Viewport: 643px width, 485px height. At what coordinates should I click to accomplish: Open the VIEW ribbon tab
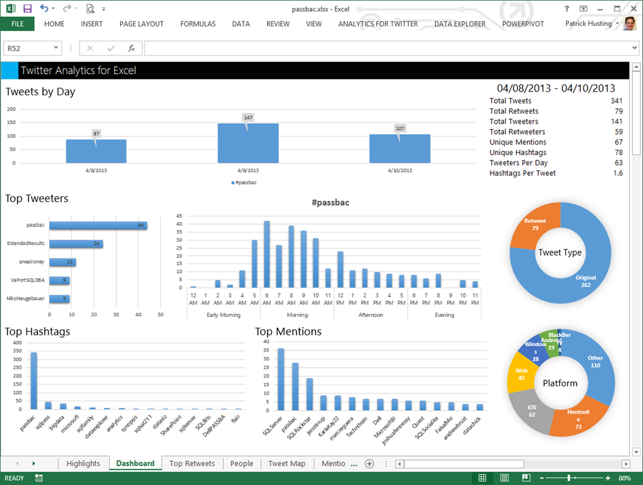pos(314,24)
